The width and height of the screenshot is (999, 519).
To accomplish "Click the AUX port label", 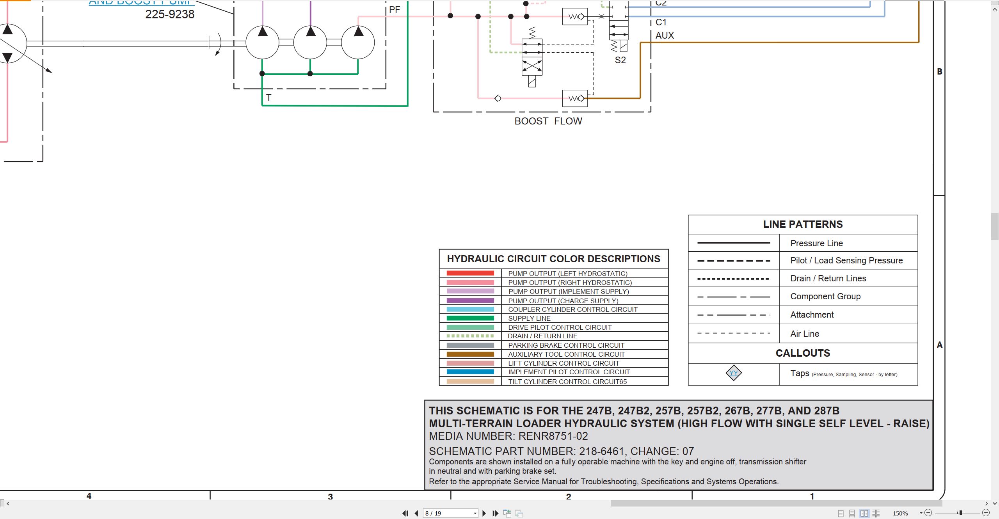I will (665, 36).
